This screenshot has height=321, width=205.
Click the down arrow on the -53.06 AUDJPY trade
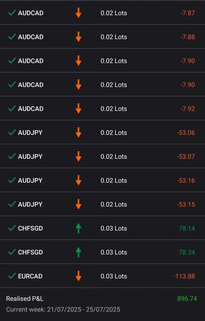pos(78,132)
